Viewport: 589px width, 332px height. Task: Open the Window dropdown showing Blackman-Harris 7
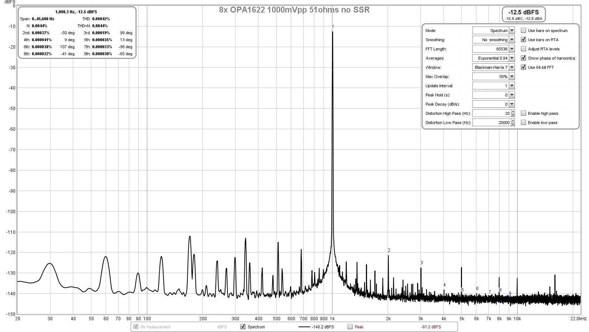tap(493, 67)
